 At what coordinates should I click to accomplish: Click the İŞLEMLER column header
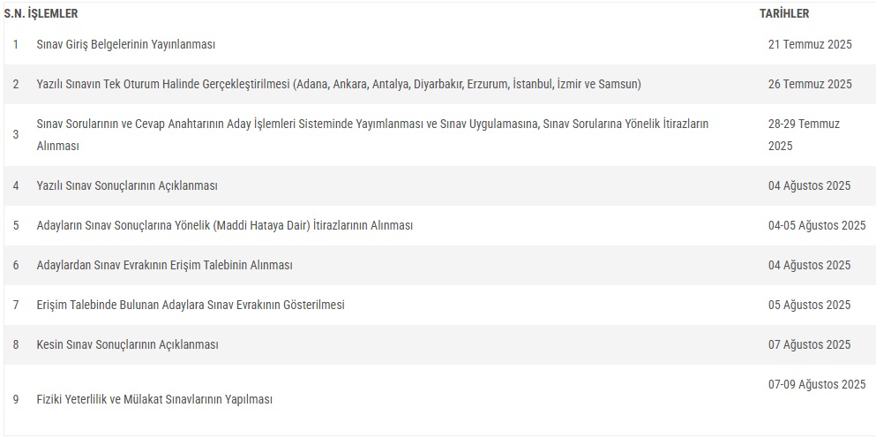(x=53, y=14)
